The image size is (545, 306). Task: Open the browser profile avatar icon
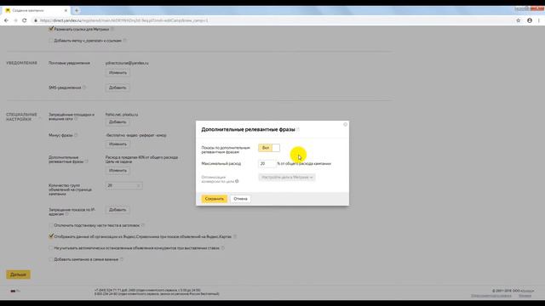[x=530, y=20]
